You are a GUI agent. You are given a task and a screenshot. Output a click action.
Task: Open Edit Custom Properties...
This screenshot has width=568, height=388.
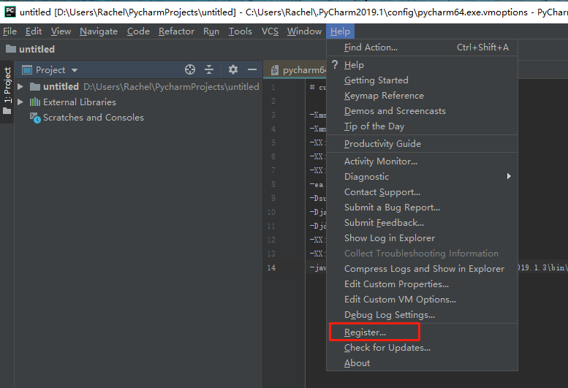[422, 284]
